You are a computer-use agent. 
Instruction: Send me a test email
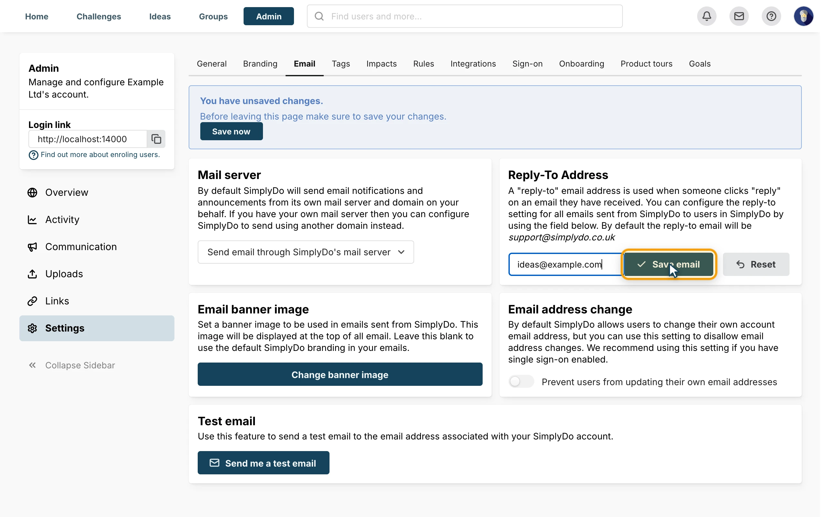[264, 463]
